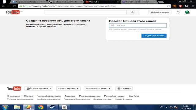This screenshot has width=196, height=110.
Task: Open the Авторам link
Action: pos(70,96)
